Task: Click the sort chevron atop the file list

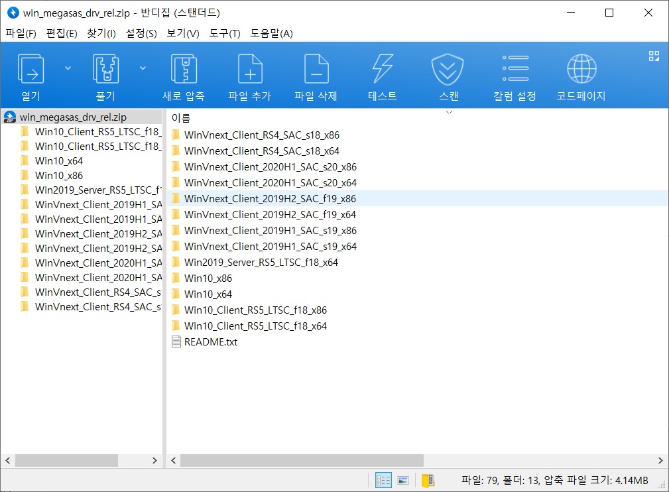Action: 449,112
